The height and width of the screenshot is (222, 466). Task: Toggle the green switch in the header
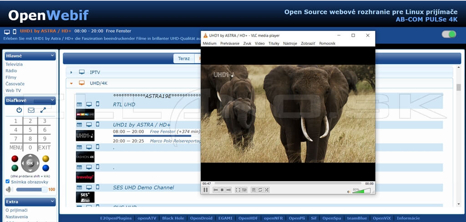click(449, 34)
